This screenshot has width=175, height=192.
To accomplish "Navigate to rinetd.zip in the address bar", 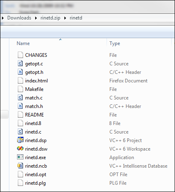I will pos(50,18).
